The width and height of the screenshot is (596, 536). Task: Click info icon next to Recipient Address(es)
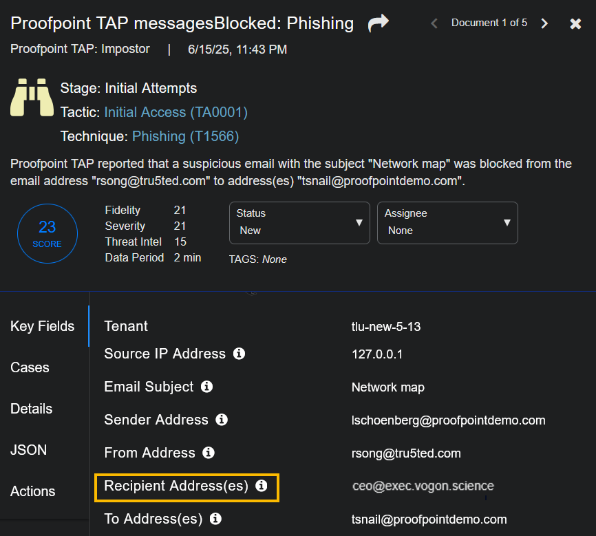click(x=262, y=486)
